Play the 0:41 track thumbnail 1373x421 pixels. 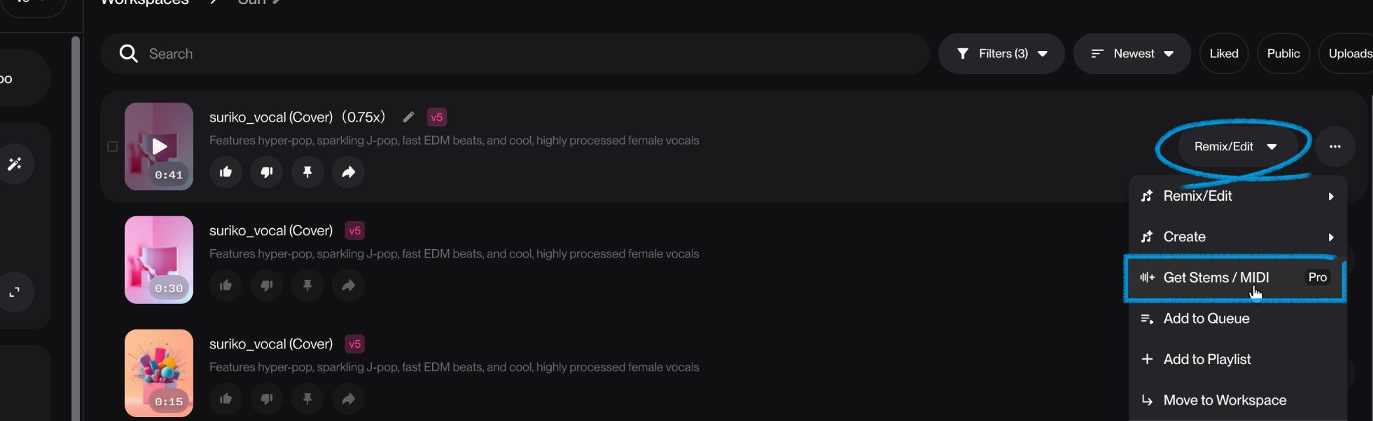(x=159, y=146)
